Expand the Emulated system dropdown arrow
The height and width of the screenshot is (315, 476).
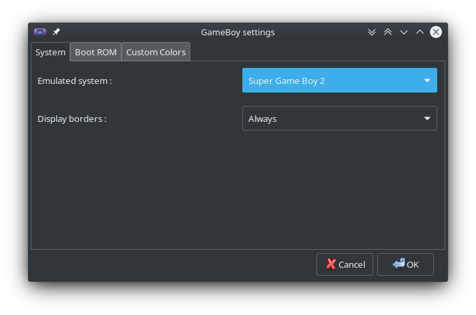[x=427, y=81]
